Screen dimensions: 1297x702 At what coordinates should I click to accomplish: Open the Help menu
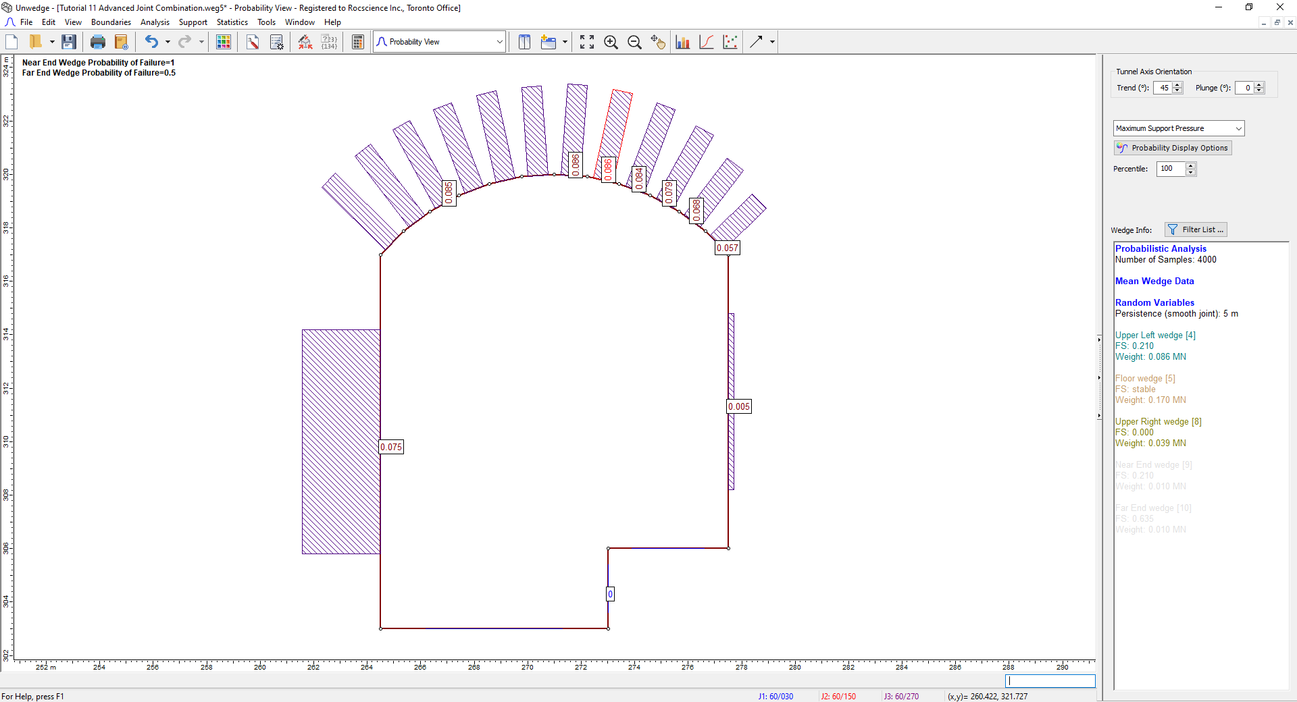click(332, 22)
